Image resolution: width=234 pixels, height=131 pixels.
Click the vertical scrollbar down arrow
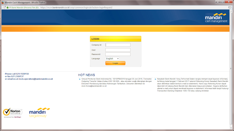click(x=231, y=128)
